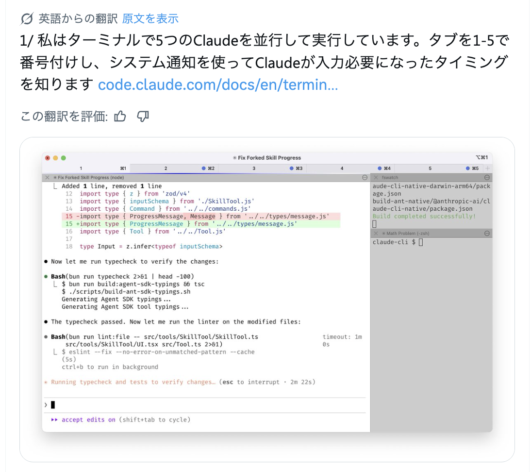Click the thumbs-up icon to rate the translation
This screenshot has width=531, height=472.
(119, 117)
